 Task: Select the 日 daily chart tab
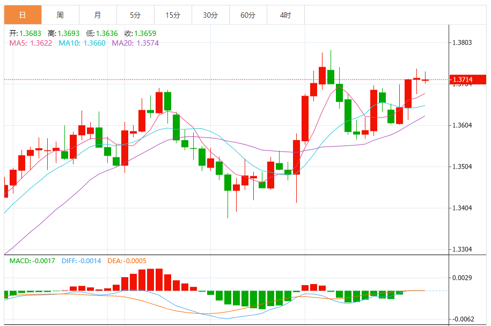point(23,15)
